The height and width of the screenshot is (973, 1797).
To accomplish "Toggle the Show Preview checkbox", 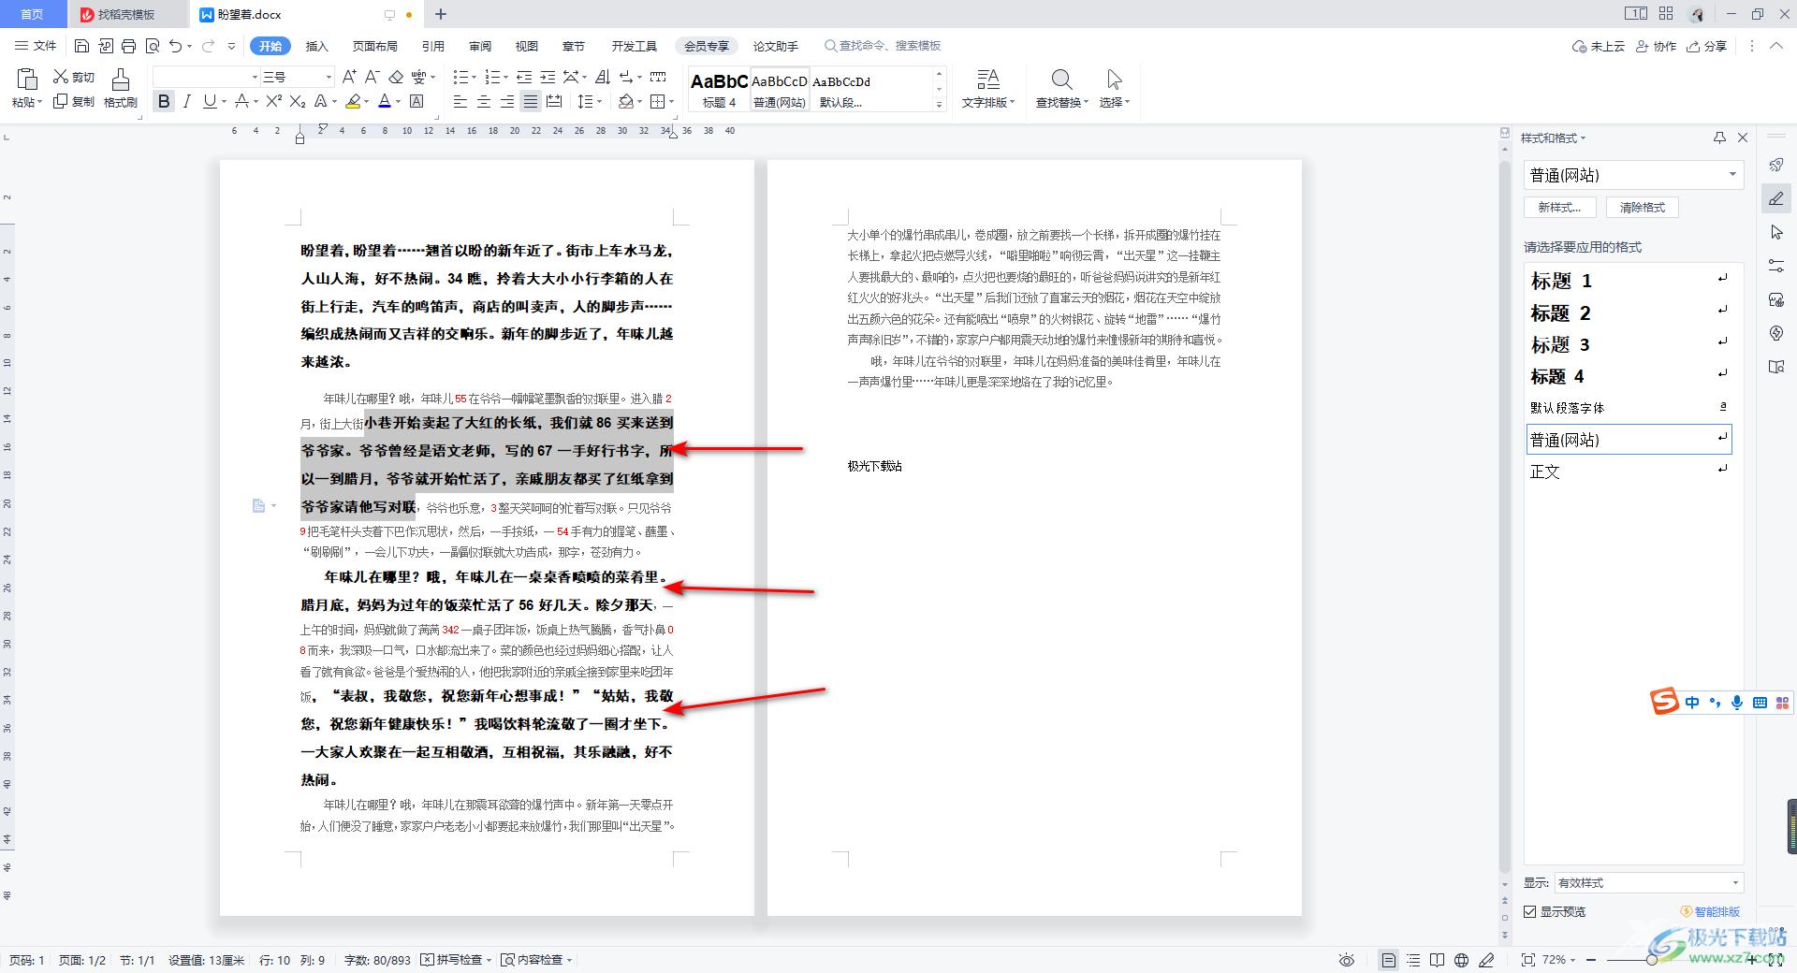I will point(1530,911).
